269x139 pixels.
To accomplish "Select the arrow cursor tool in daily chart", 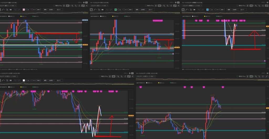I will pyautogui.click(x=91, y=10).
